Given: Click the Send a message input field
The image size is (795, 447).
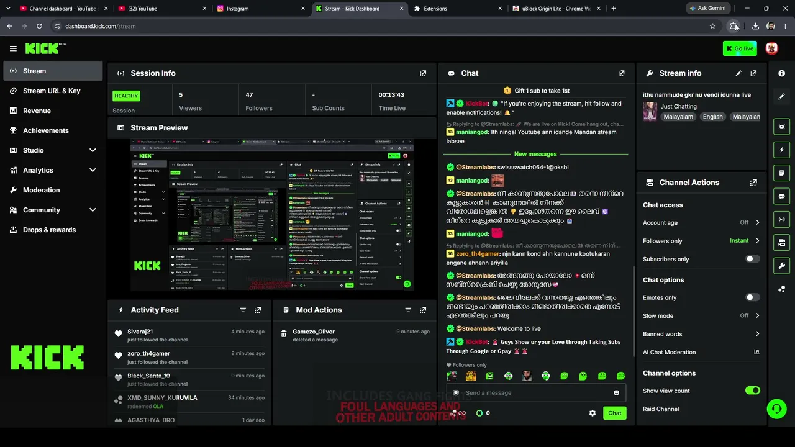Looking at the screenshot, I should pos(535,393).
